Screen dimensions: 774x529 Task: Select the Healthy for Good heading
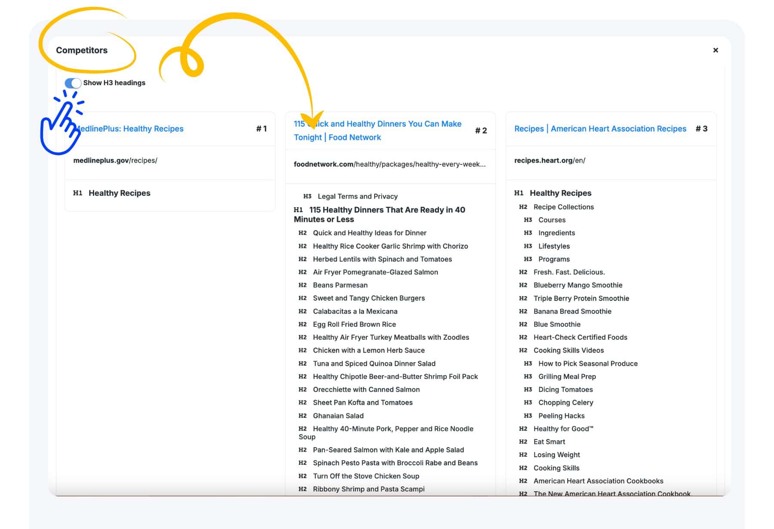click(563, 429)
